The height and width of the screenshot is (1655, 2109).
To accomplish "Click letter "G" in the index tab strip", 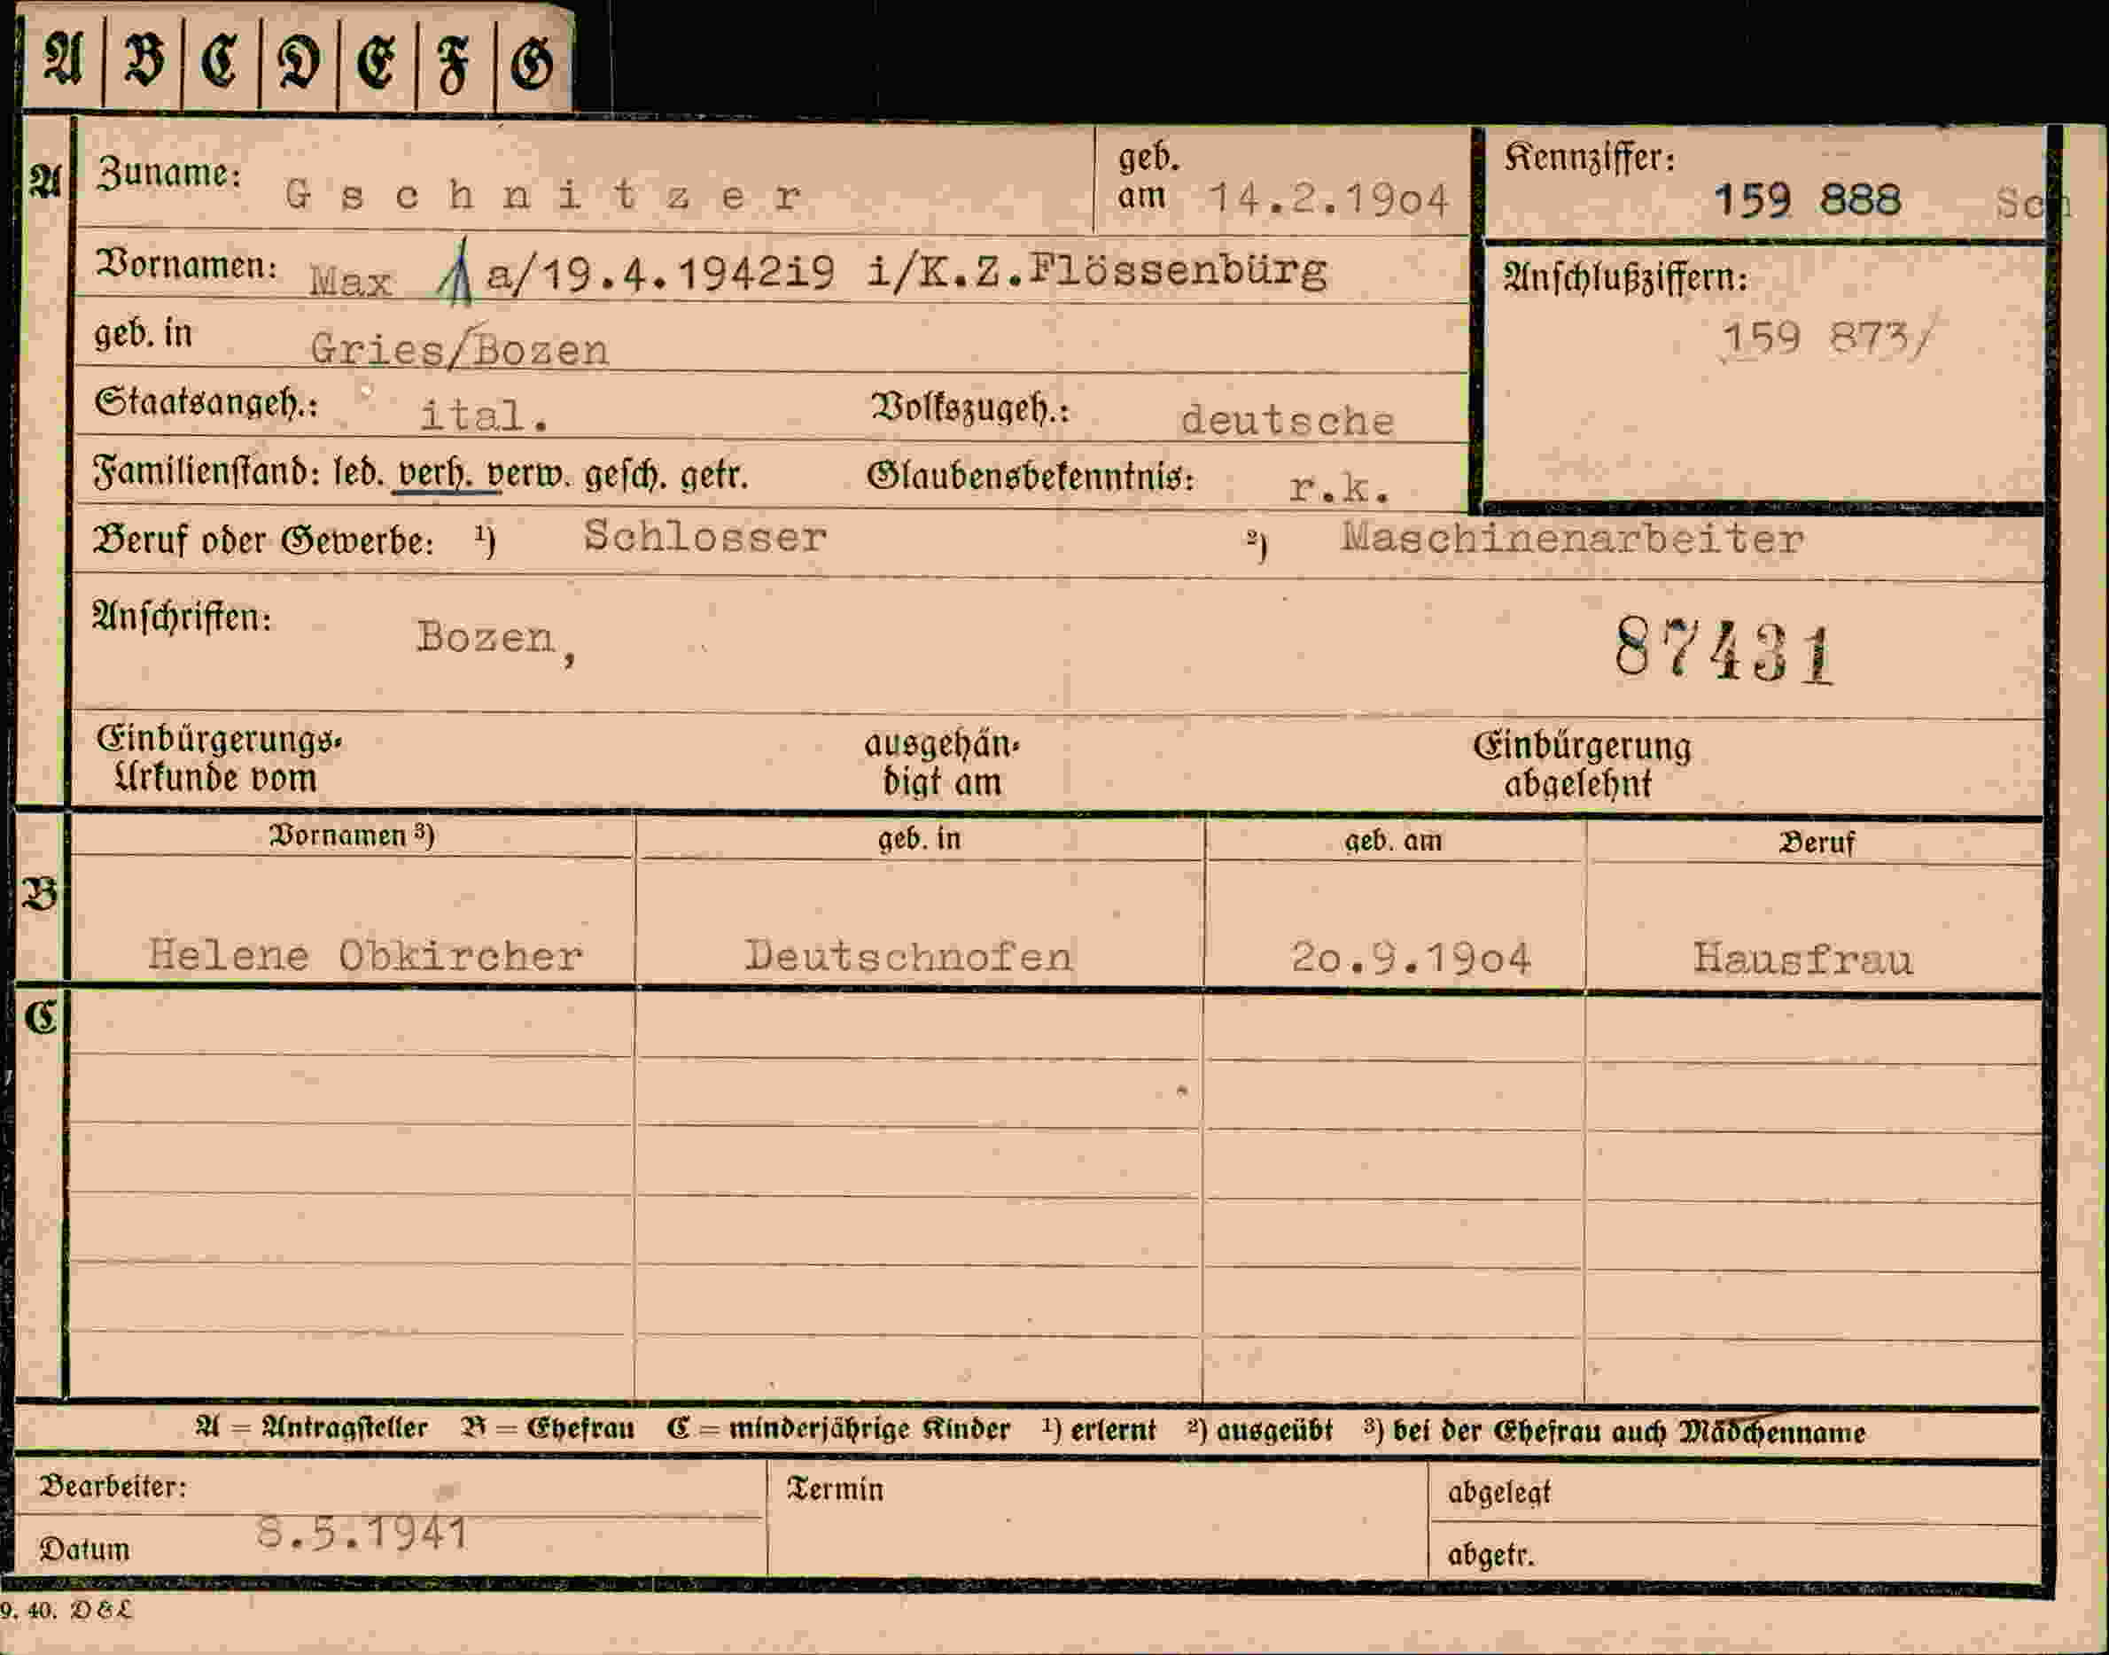I will pos(531,65).
